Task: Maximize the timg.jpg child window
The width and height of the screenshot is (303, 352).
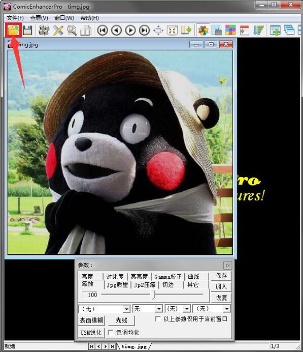Action: (x=211, y=44)
